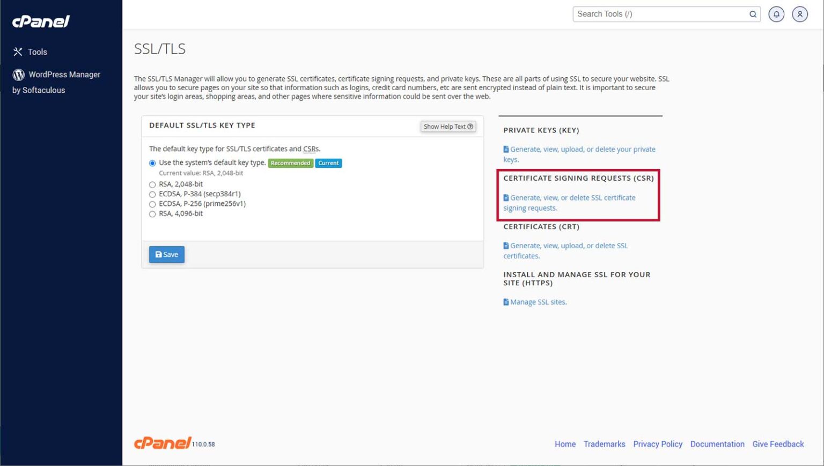The image size is (824, 466).
Task: Select the RSA, 2,048-bit radio option
Action: click(152, 184)
